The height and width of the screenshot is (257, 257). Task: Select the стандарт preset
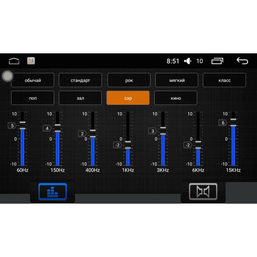point(80,80)
